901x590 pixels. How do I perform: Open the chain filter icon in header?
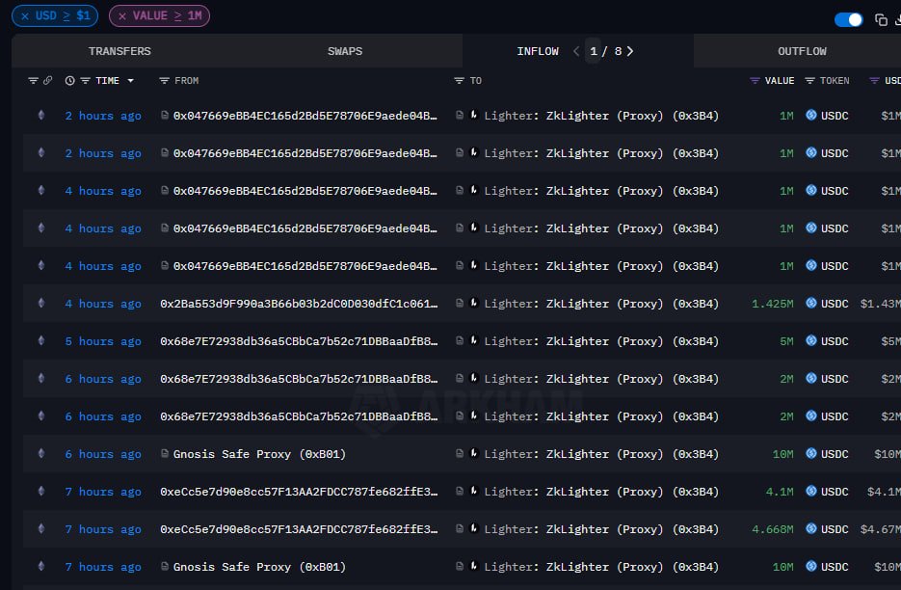click(x=33, y=81)
